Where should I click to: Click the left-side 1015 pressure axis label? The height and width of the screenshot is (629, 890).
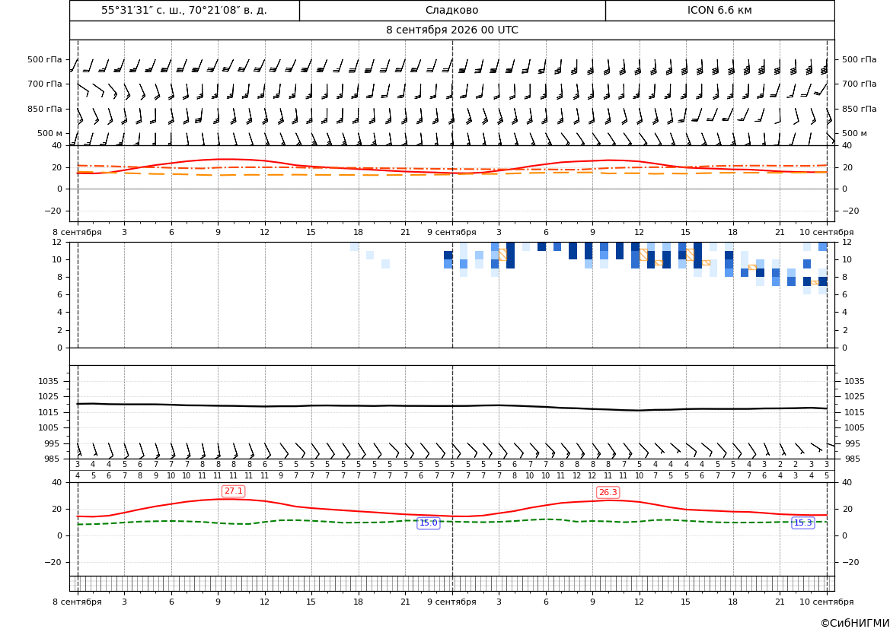click(x=50, y=412)
